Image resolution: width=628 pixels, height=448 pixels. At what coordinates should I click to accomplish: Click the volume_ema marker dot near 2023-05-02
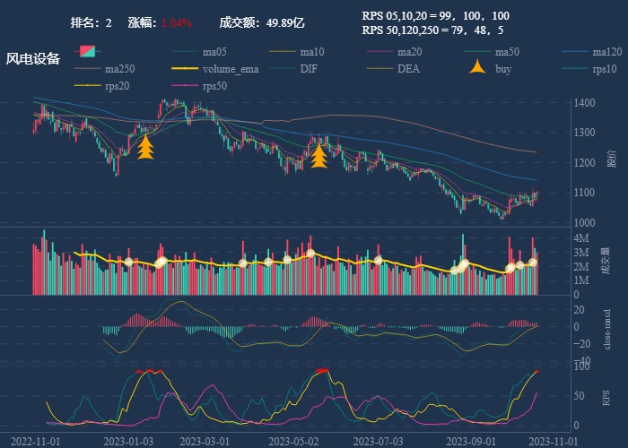(310, 254)
